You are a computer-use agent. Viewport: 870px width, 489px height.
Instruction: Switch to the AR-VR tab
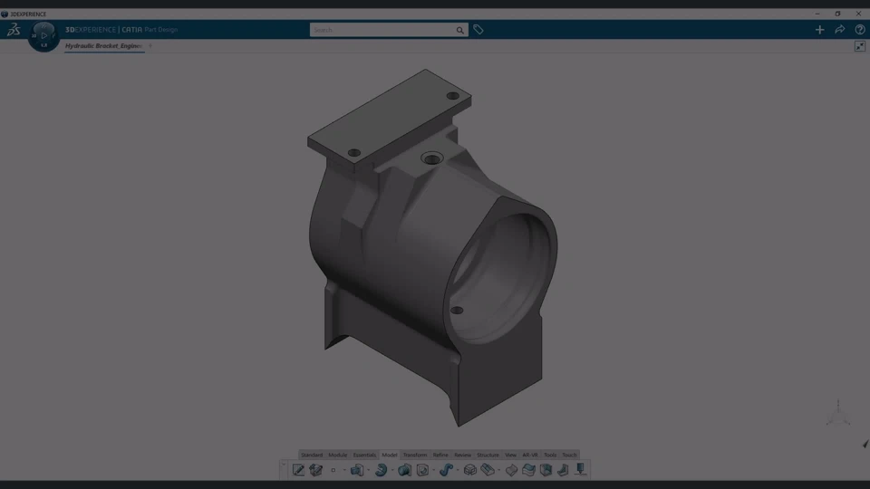[x=530, y=455]
